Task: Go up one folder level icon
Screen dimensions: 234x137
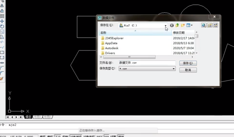Action: coord(177,25)
